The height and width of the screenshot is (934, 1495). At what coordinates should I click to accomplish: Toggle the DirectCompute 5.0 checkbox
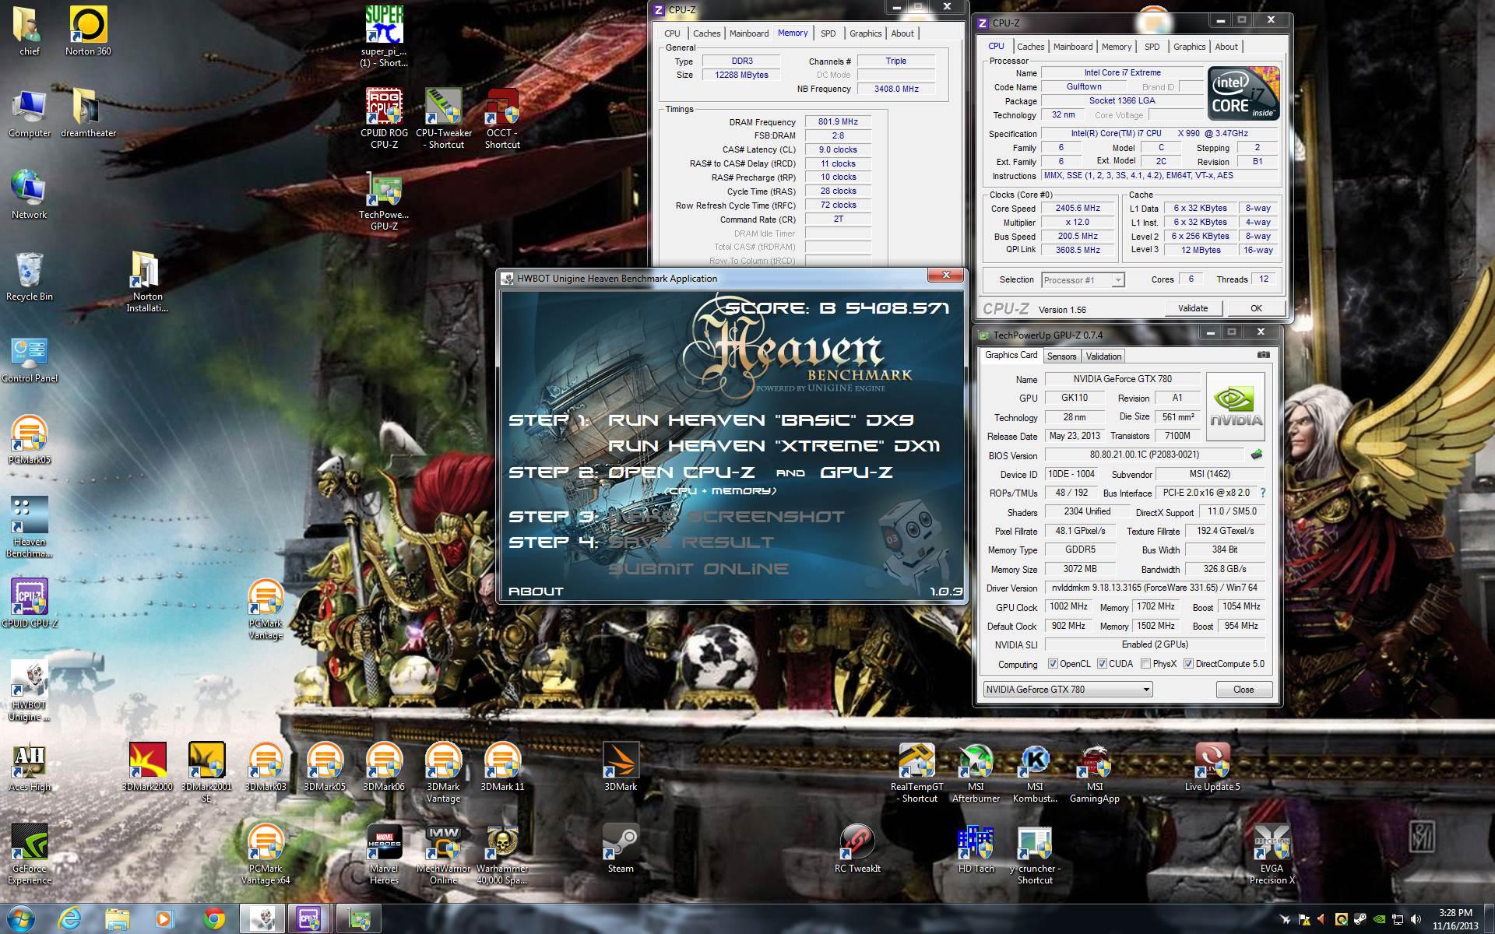pyautogui.click(x=1188, y=664)
